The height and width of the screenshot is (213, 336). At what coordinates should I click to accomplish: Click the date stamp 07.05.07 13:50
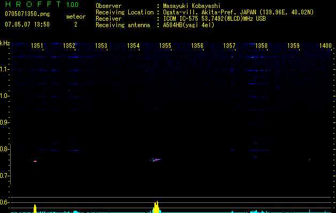(x=27, y=24)
